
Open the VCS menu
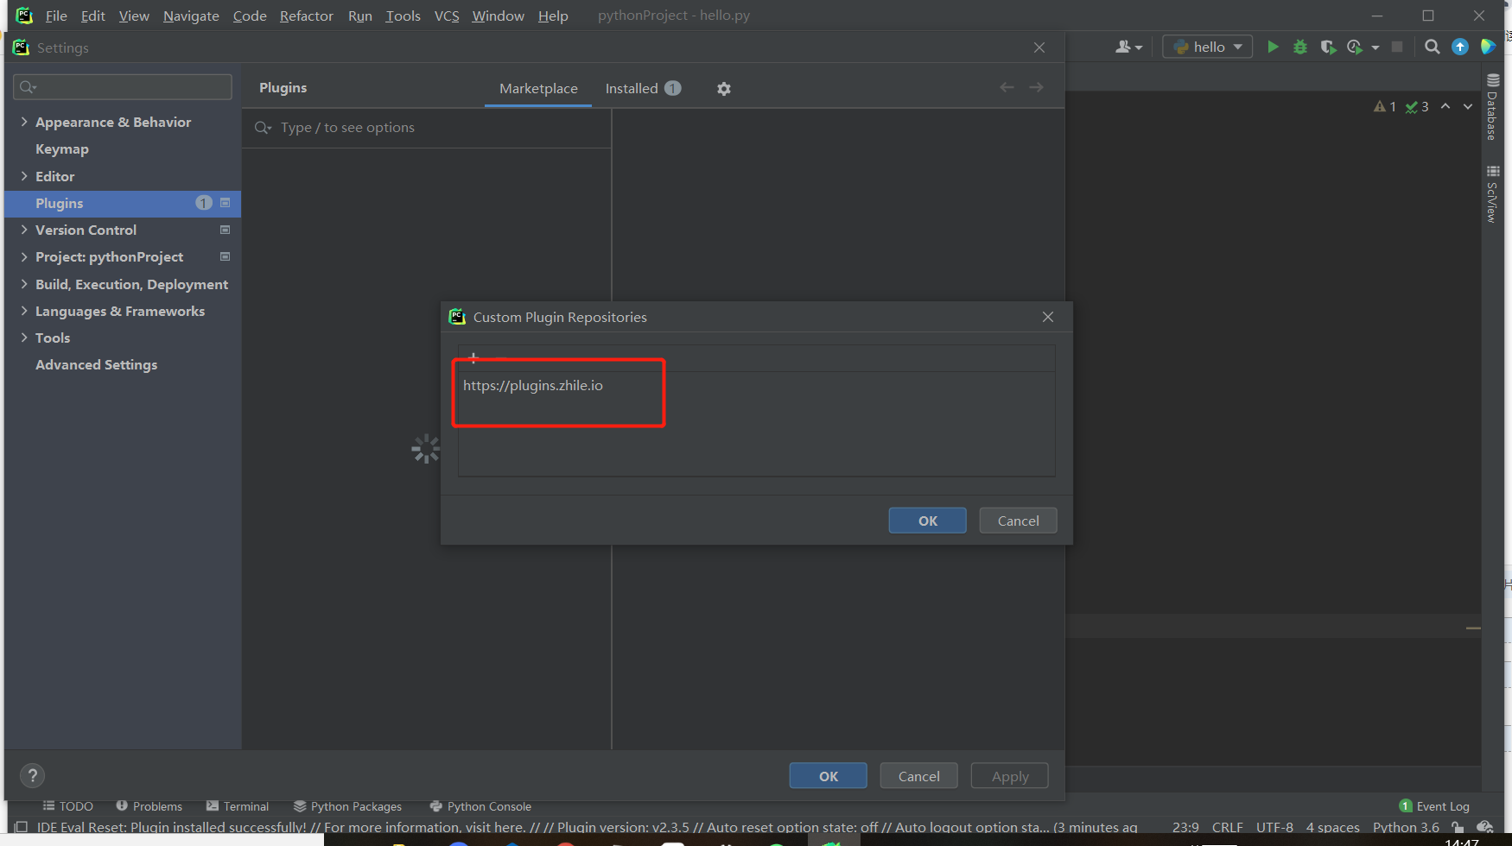coord(447,16)
